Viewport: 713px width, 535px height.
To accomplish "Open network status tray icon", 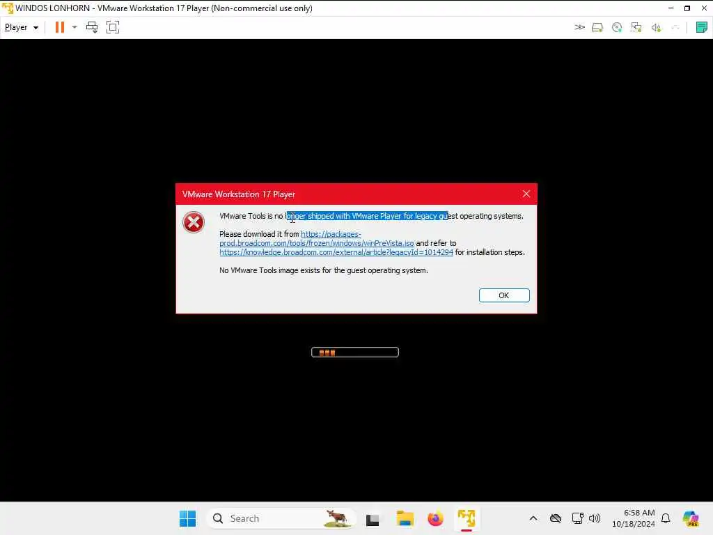I will [x=577, y=518].
